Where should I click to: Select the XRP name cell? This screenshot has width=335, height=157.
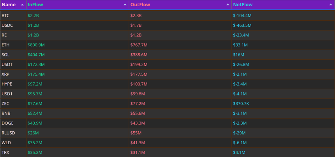pyautogui.click(x=13, y=74)
